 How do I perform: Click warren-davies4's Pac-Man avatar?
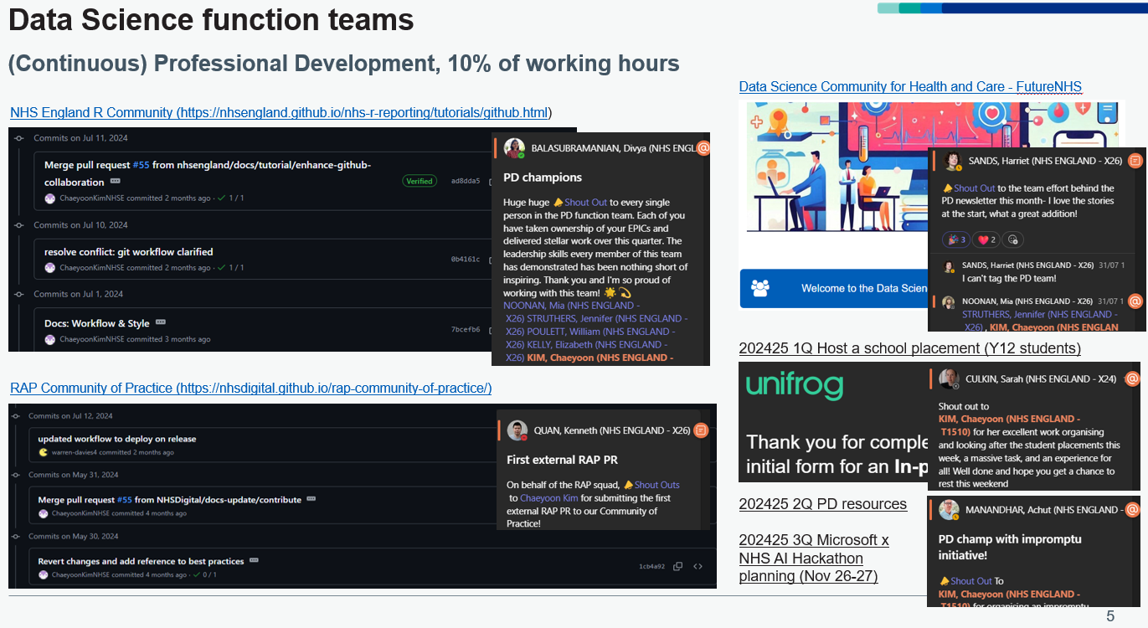click(x=44, y=452)
